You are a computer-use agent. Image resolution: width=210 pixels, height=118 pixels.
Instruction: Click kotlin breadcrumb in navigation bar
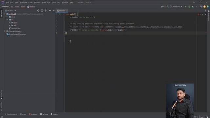point(23,7)
